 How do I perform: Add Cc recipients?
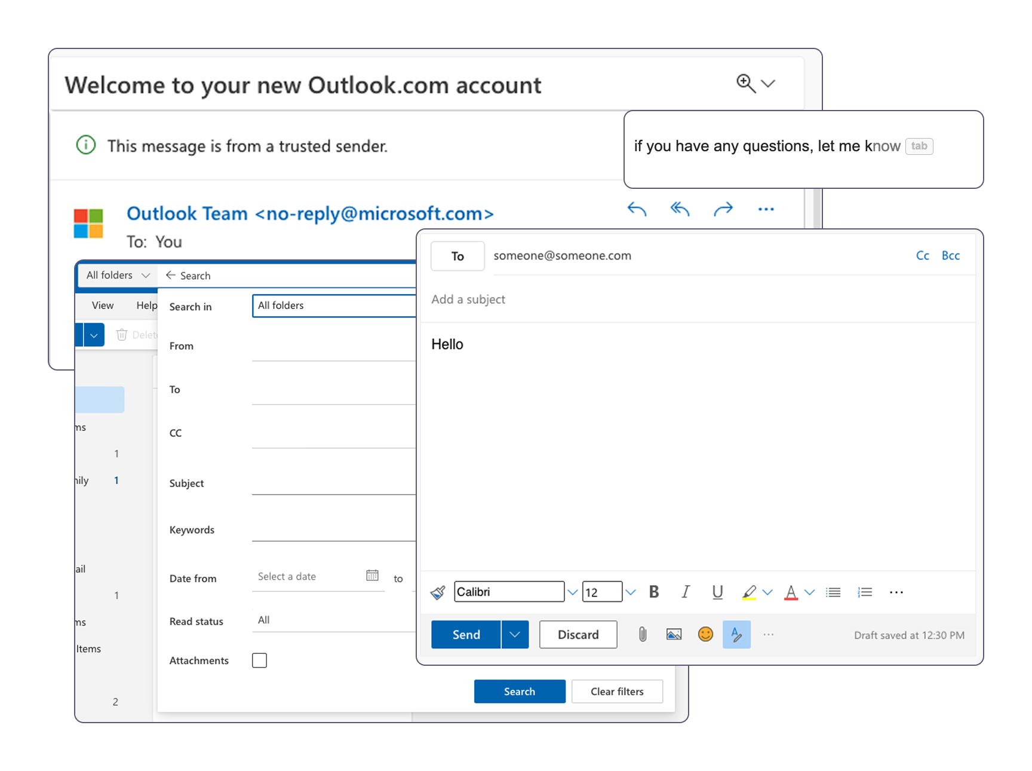coord(923,256)
